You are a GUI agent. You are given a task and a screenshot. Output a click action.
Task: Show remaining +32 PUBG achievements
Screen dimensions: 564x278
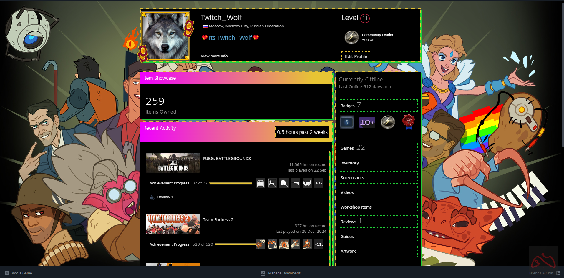click(x=319, y=183)
